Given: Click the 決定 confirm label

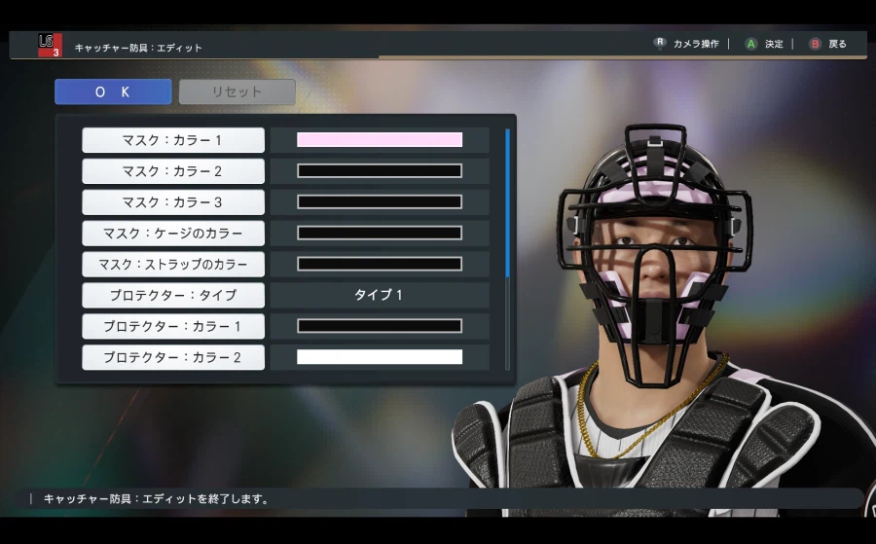Looking at the screenshot, I should (774, 44).
